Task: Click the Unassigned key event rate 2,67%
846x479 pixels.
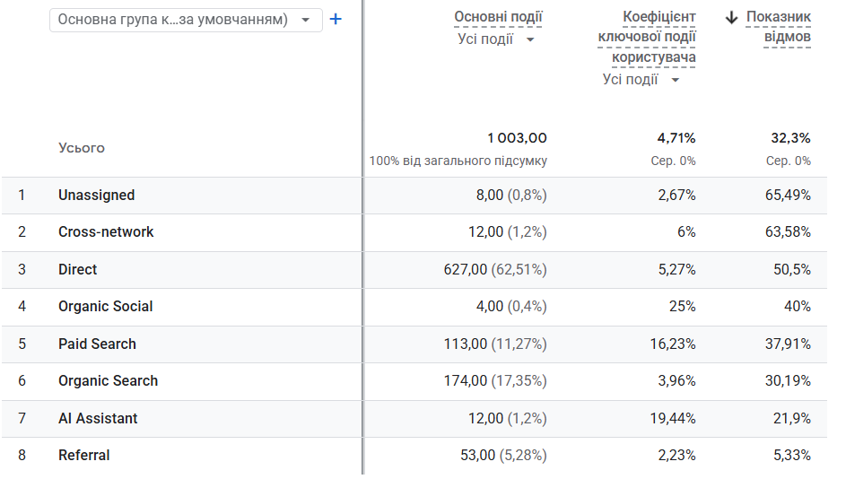Action: click(x=676, y=196)
